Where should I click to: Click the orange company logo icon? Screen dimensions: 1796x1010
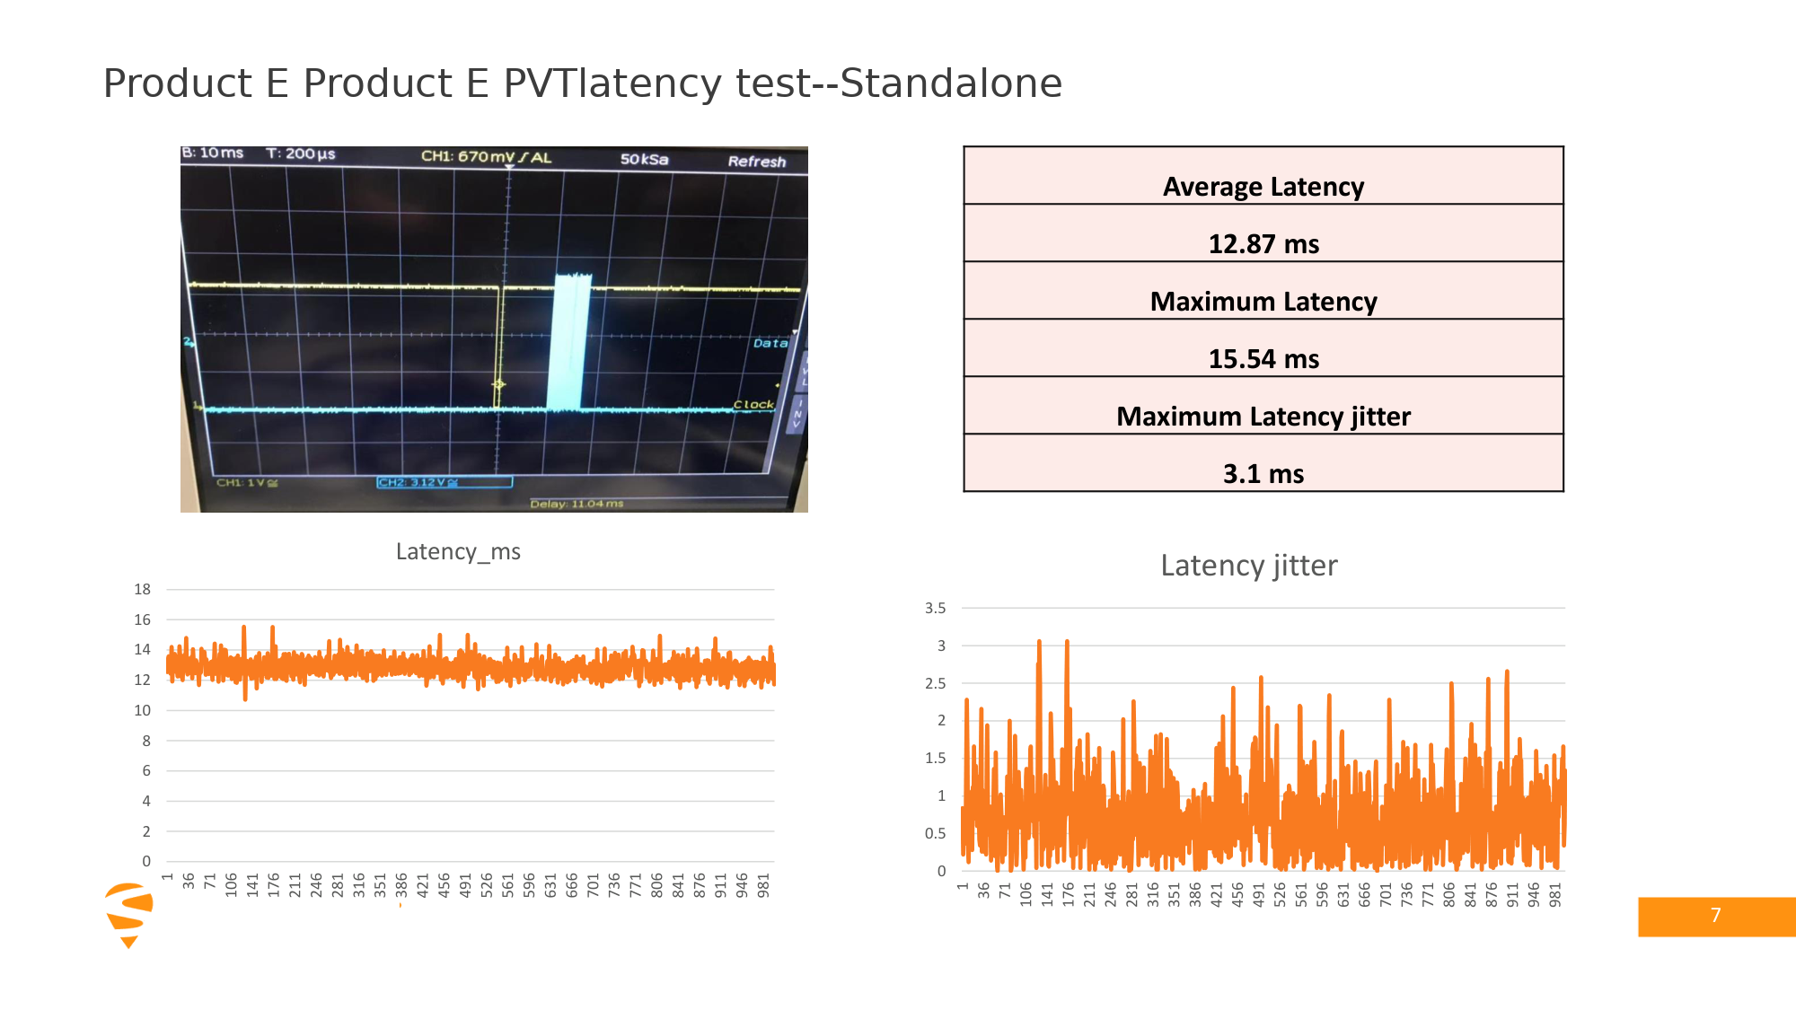click(128, 915)
